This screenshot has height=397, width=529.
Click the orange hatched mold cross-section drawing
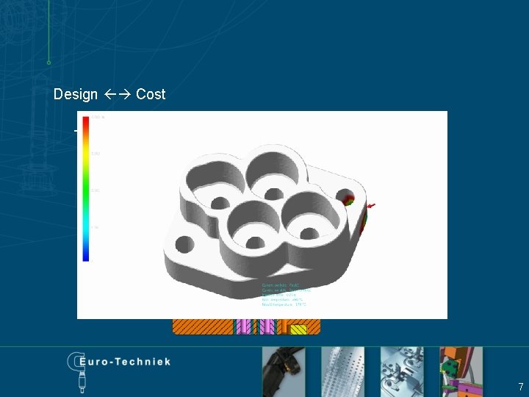pos(246,326)
